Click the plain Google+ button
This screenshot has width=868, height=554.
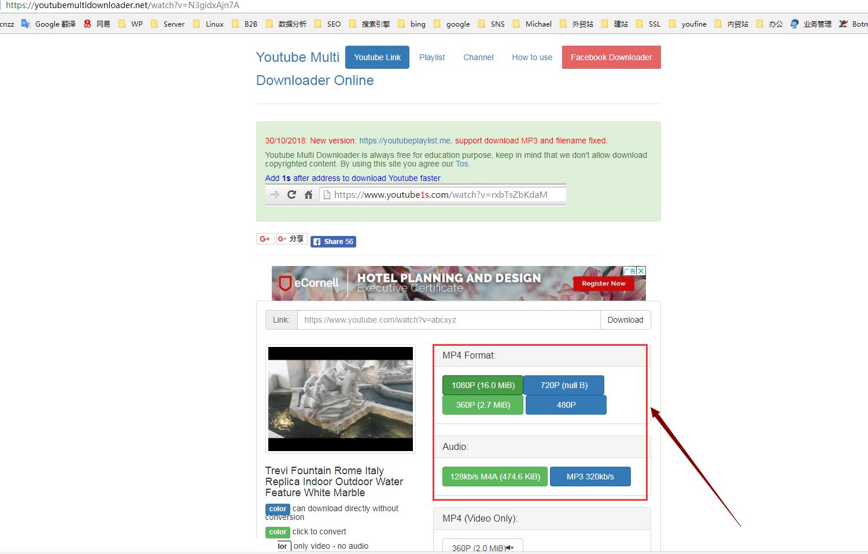[x=265, y=239]
